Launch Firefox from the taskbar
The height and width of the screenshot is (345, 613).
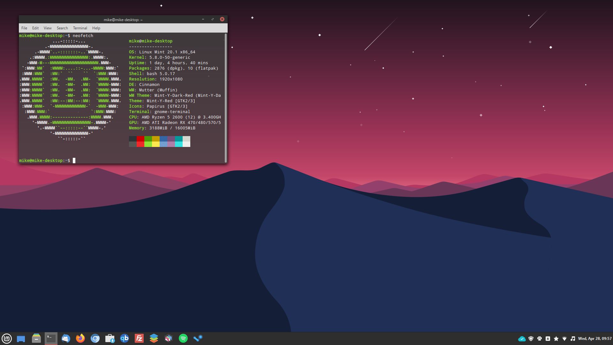tap(80, 338)
